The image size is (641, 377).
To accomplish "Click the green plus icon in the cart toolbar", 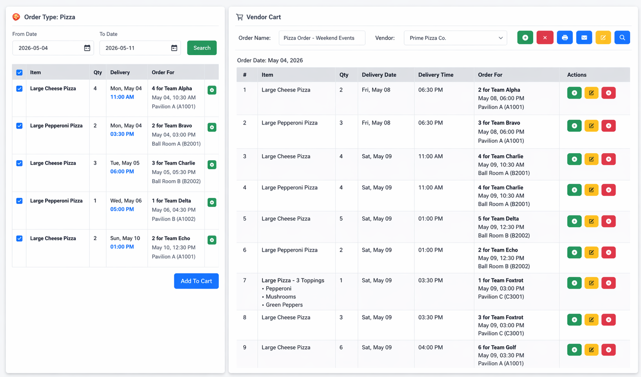I will click(x=525, y=37).
